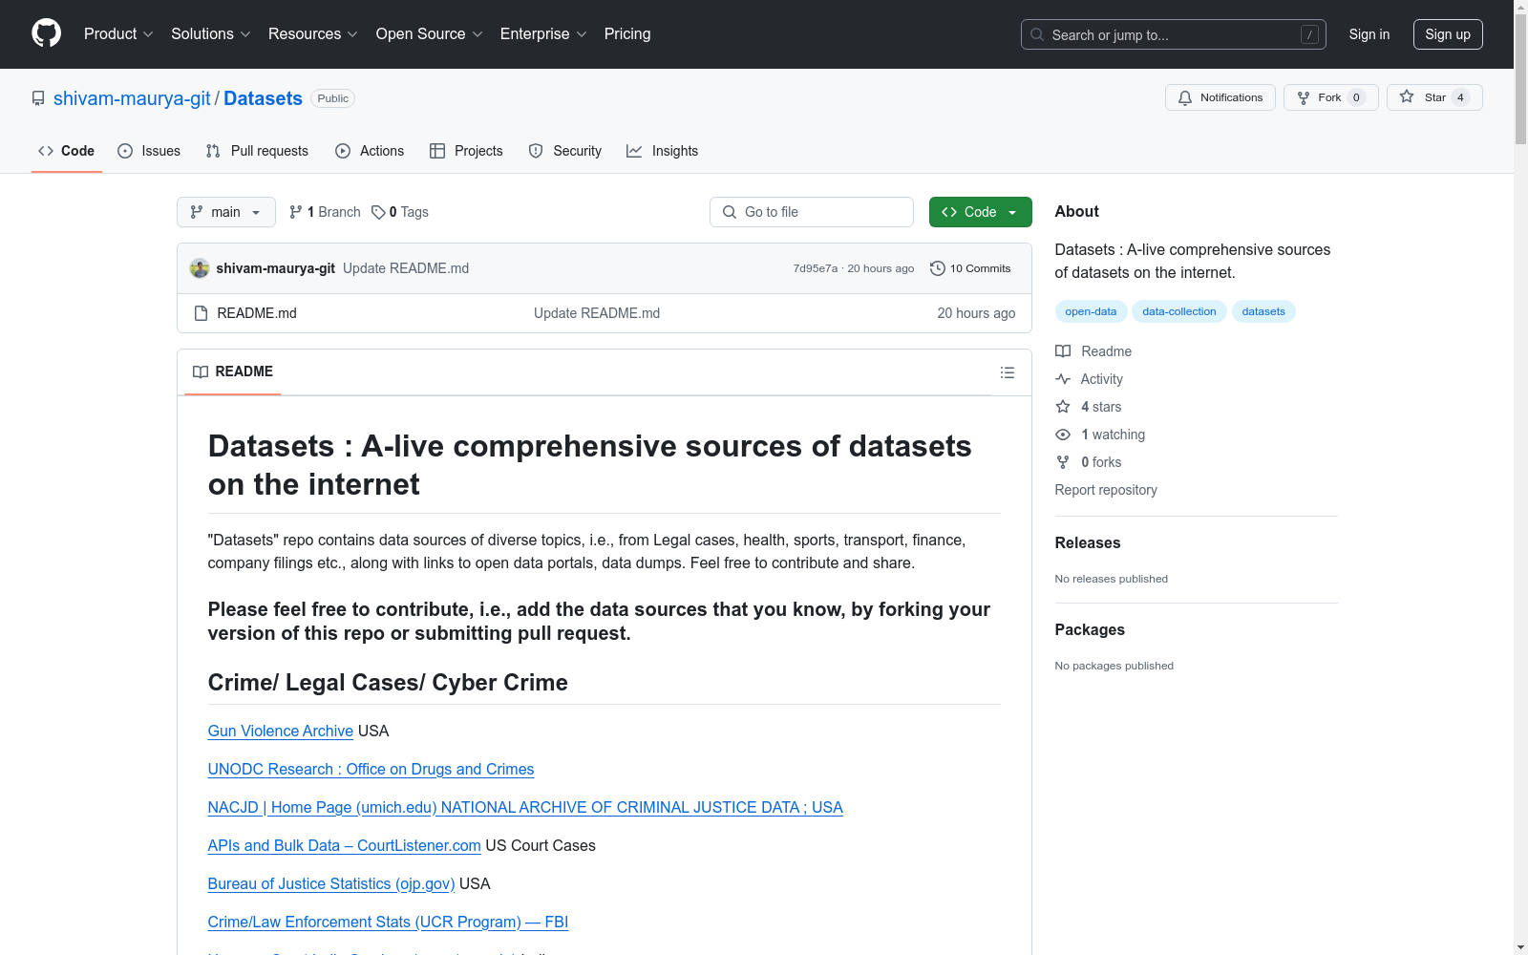This screenshot has width=1528, height=955.
Task: Click the Readme book icon in About
Action: point(1063,351)
